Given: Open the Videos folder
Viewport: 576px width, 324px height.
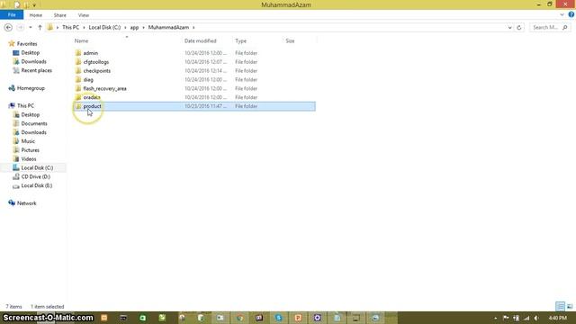Looking at the screenshot, I should pyautogui.click(x=29, y=159).
